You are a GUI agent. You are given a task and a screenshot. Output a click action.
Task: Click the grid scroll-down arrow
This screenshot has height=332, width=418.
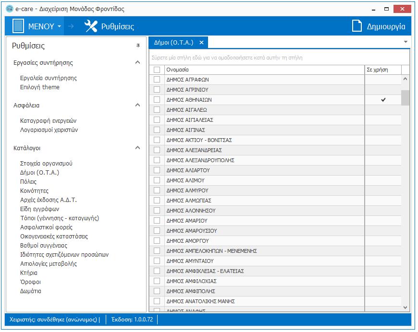pyautogui.click(x=405, y=307)
